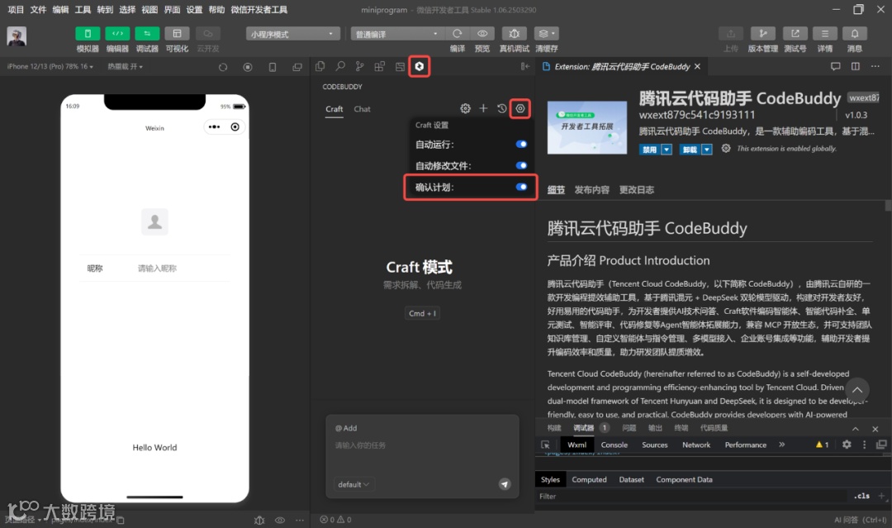892x528 pixels.
Task: Click the 卸载 uninstall extension button
Action: 690,150
